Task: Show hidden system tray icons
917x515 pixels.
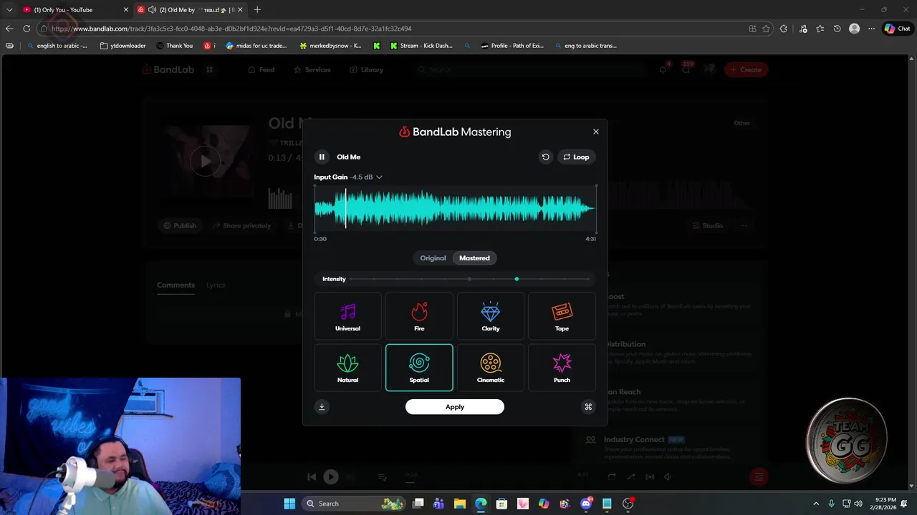Action: [x=816, y=504]
